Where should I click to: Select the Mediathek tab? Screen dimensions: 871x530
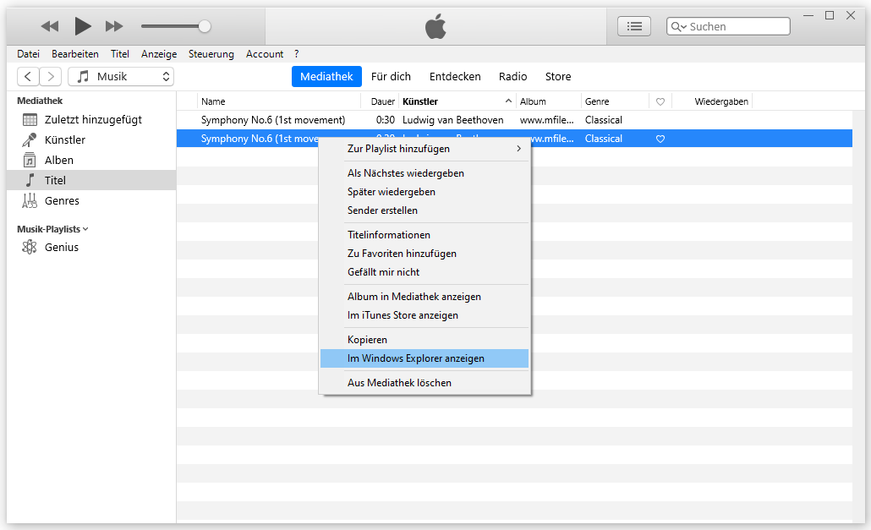pos(326,77)
